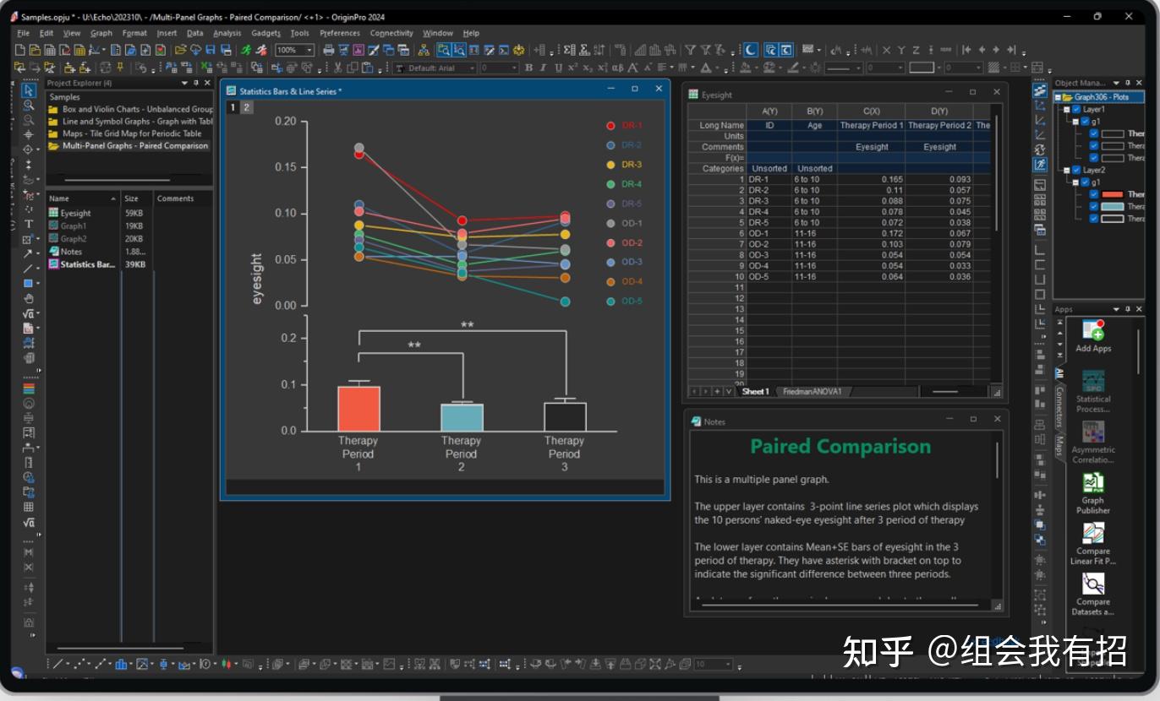Save project using the blue disk icon
This screenshot has width=1160, height=701.
point(211,50)
